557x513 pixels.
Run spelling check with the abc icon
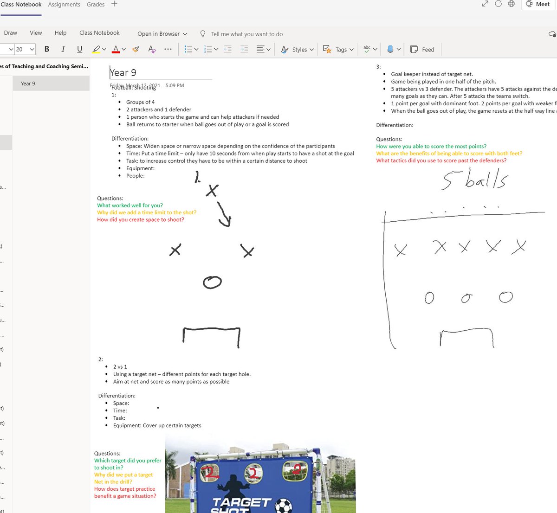pyautogui.click(x=367, y=49)
